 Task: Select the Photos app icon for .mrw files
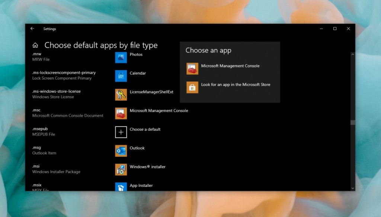click(x=121, y=57)
